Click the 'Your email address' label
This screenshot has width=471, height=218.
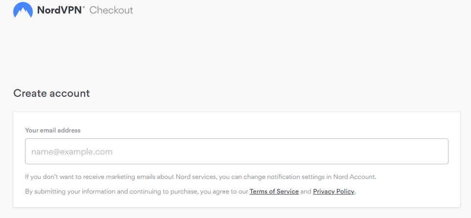52,131
